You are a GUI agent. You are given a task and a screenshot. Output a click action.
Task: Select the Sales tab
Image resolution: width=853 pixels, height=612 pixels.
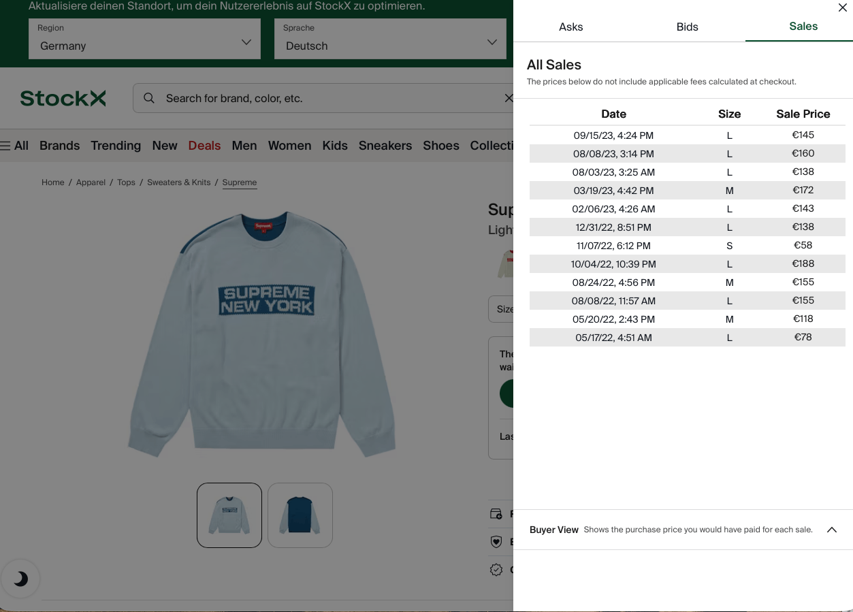803,26
